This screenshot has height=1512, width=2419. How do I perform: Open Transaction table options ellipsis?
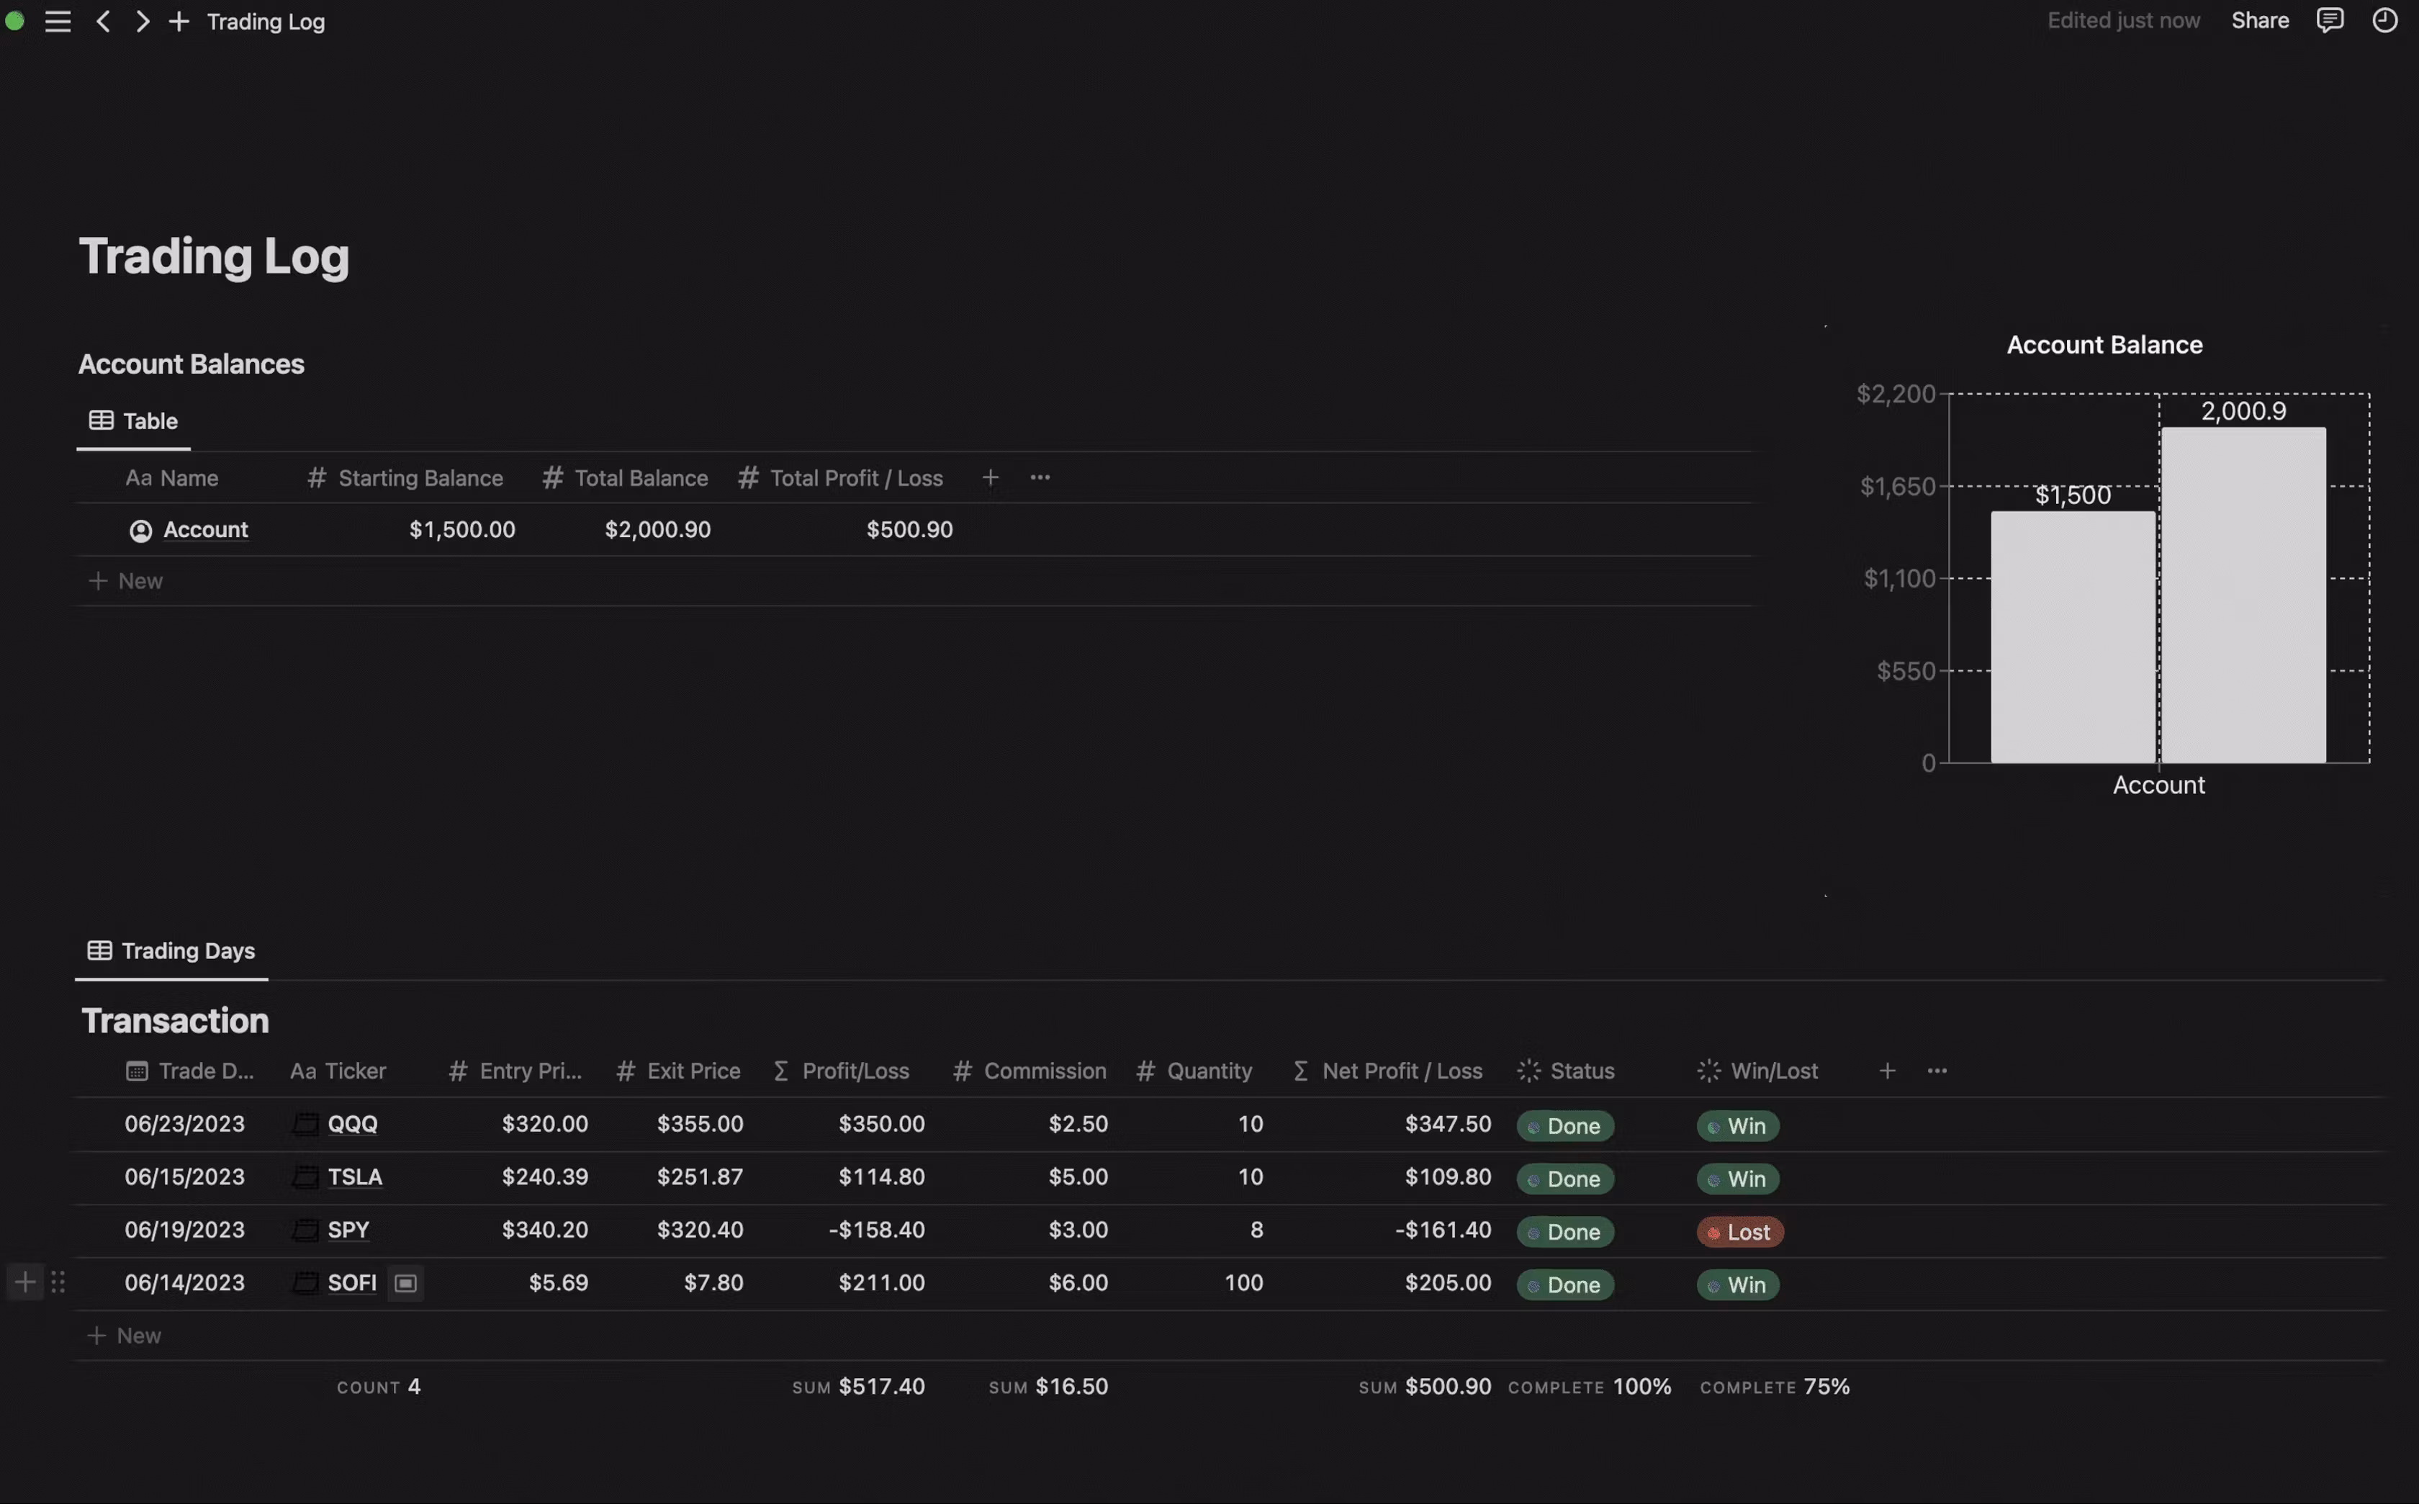click(1936, 1073)
